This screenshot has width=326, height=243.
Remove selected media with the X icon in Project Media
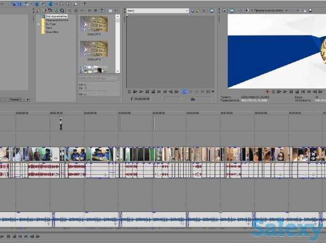[70, 10]
